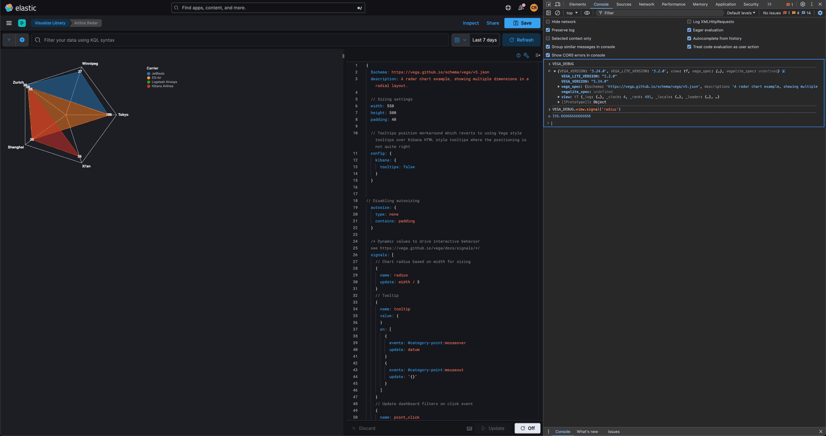Open the 'top' frame context dropdown

tap(571, 13)
